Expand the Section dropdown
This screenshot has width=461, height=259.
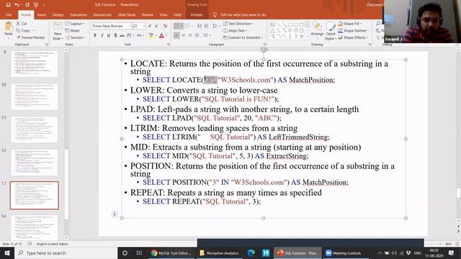(75, 37)
